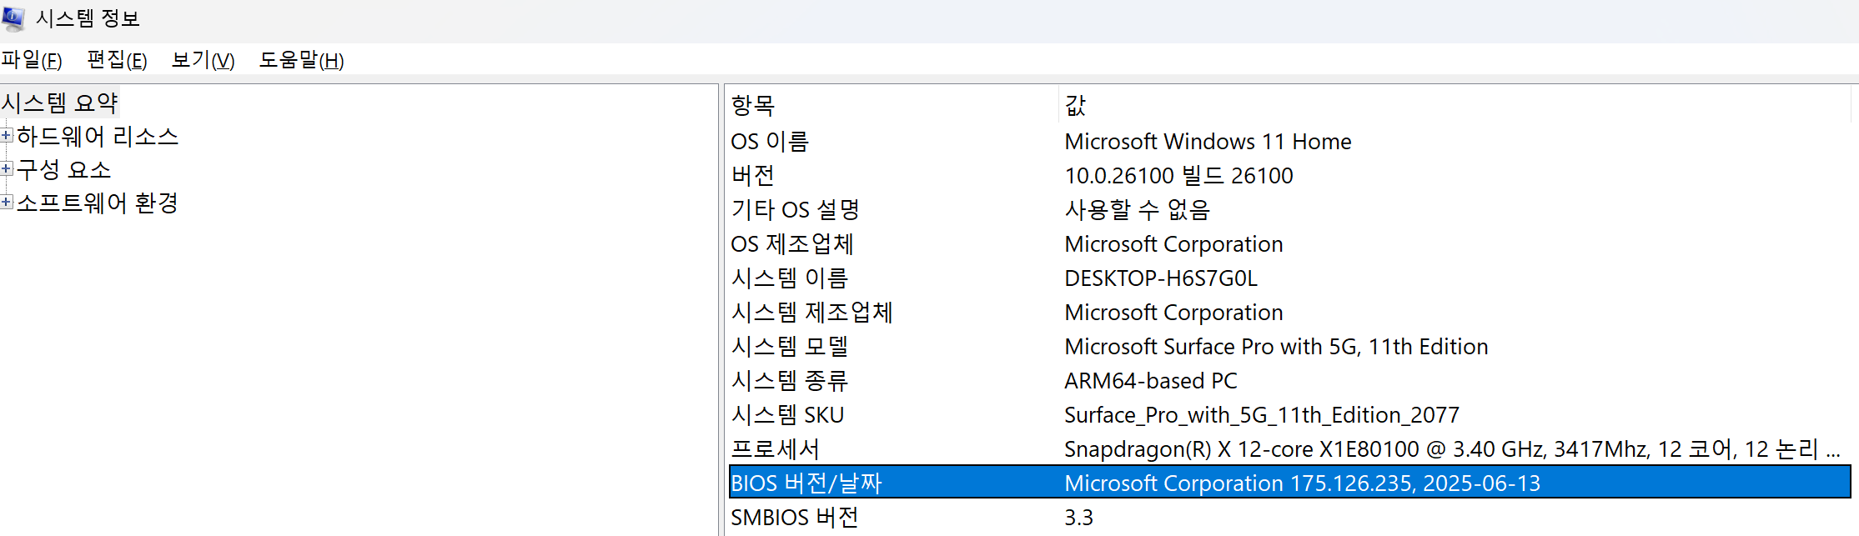The height and width of the screenshot is (536, 1859).
Task: Select the 버전 row label
Action: tap(753, 175)
